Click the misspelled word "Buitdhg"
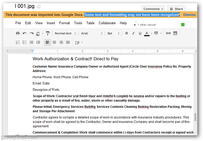 (x=90, y=107)
